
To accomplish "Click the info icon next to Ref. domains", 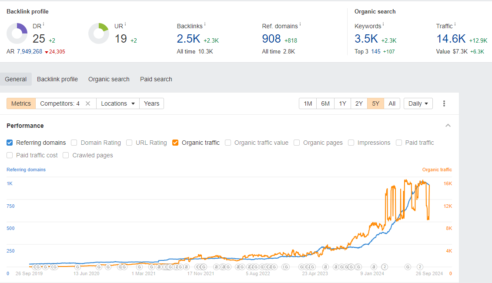I will tap(300, 25).
